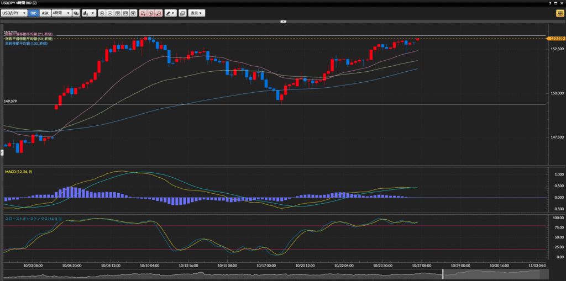Viewport: 566px width, 281px height.
Task: Open the pencil drawing tools menu
Action: click(x=171, y=13)
